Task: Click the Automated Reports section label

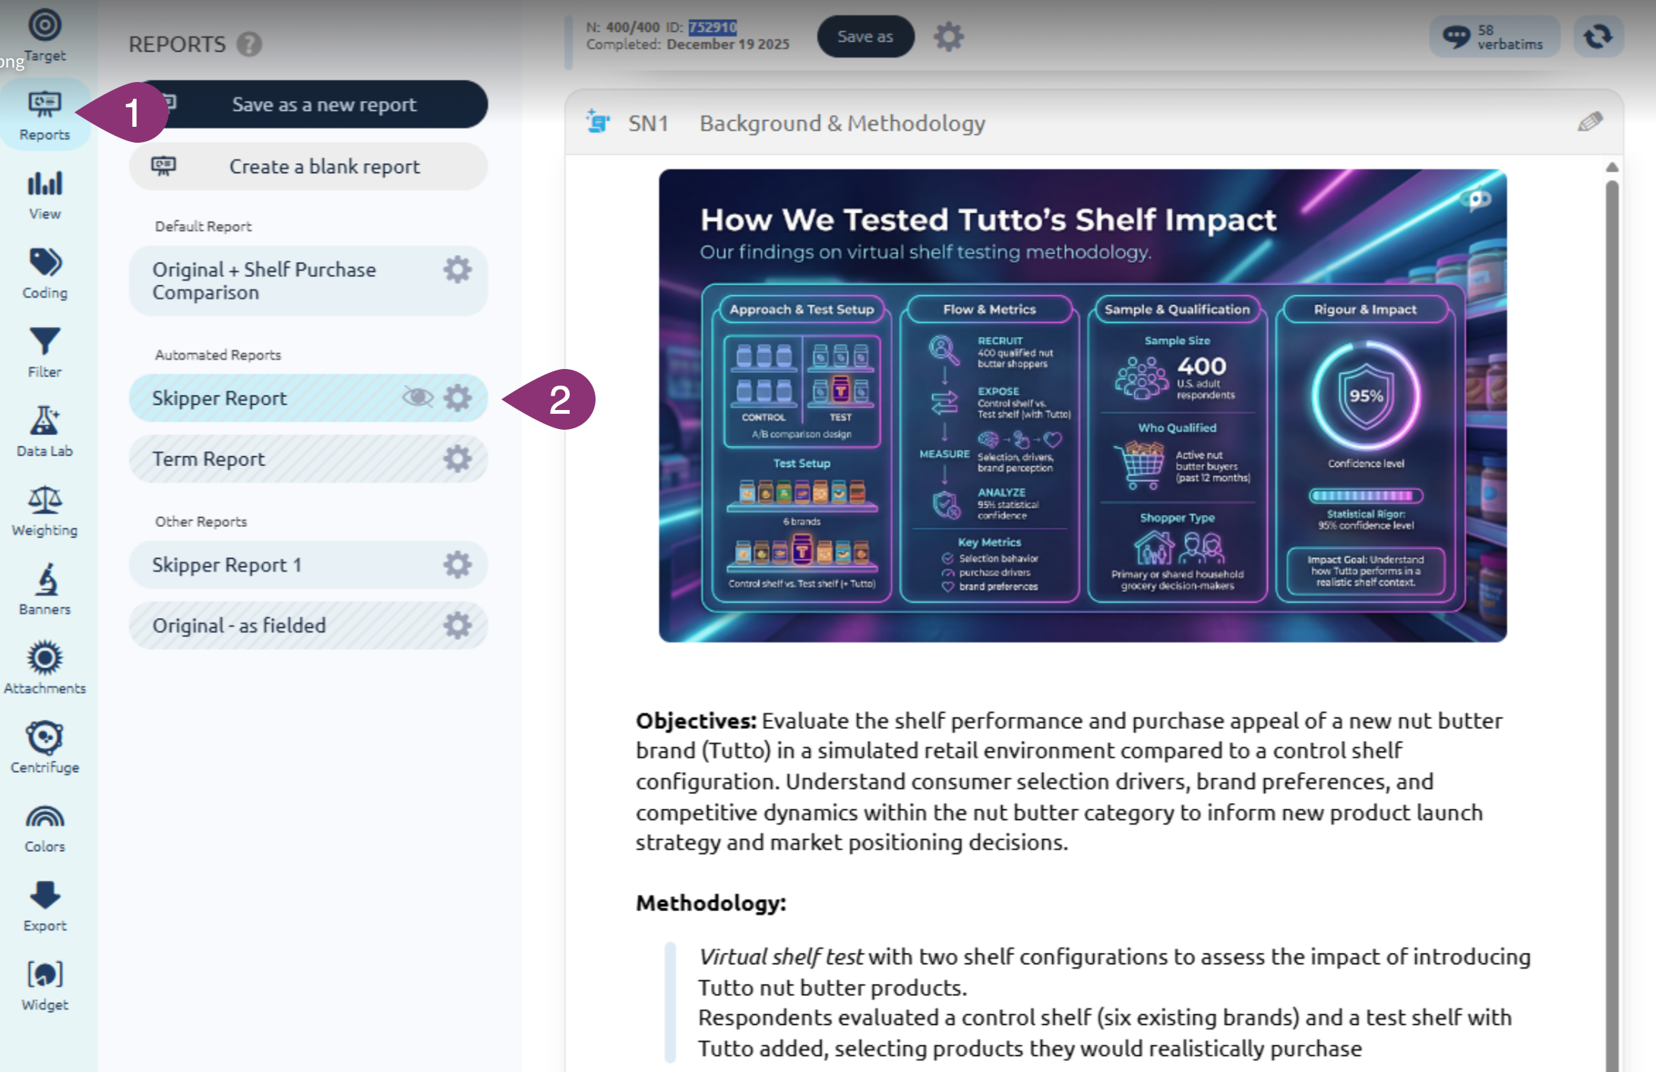Action: pos(218,355)
